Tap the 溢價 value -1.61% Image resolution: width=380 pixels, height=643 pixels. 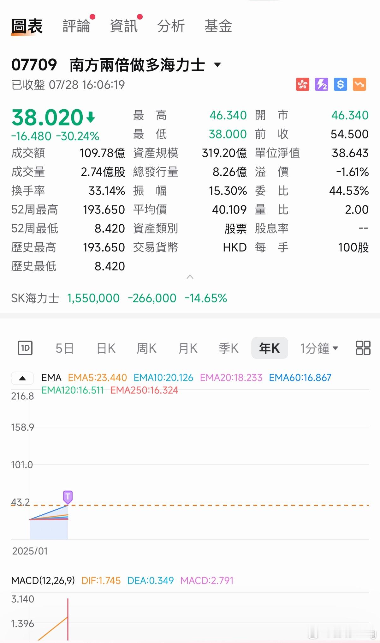pyautogui.click(x=352, y=172)
